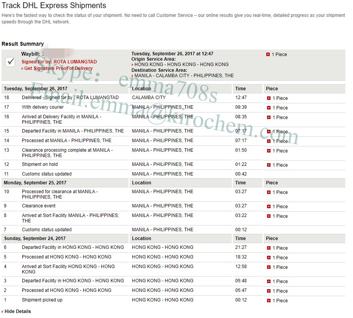Click the Origin Service Area label
The height and width of the screenshot is (318, 353).
coord(153,59)
